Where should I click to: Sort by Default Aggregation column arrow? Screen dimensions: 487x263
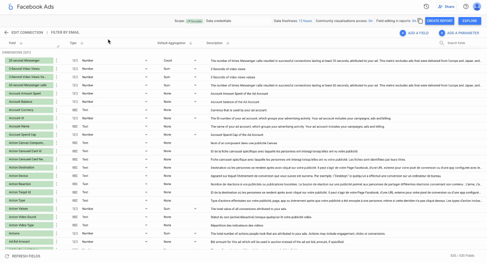pos(191,43)
